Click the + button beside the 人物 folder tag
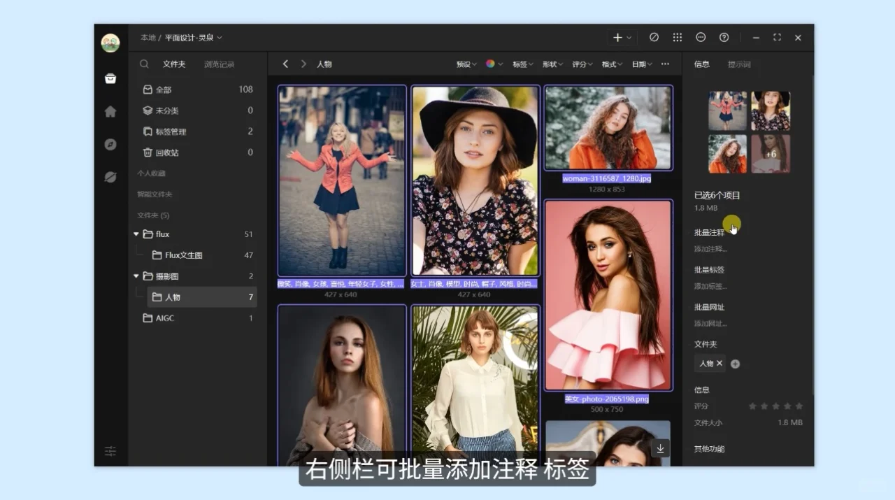The height and width of the screenshot is (500, 895). pyautogui.click(x=735, y=363)
